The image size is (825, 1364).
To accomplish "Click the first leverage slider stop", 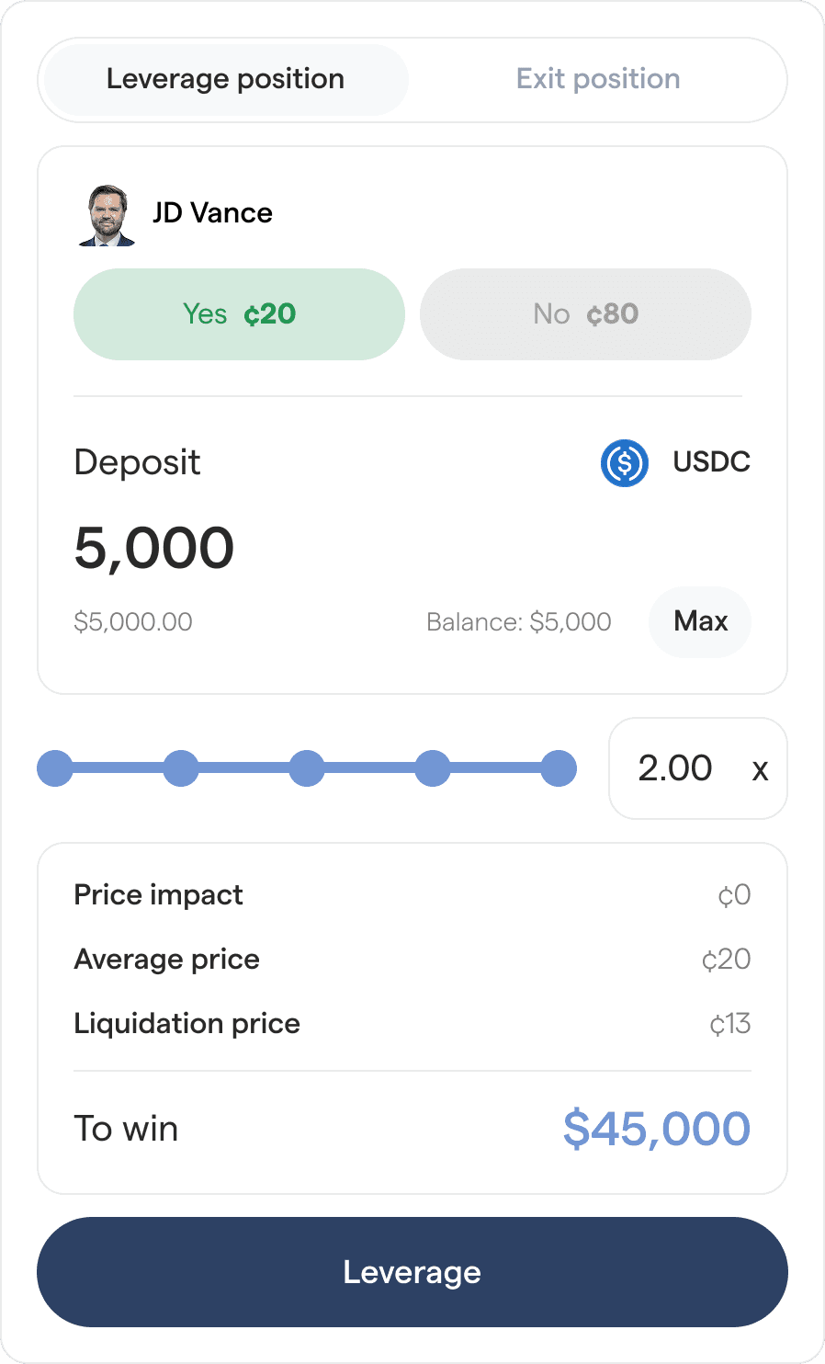I will tap(55, 768).
